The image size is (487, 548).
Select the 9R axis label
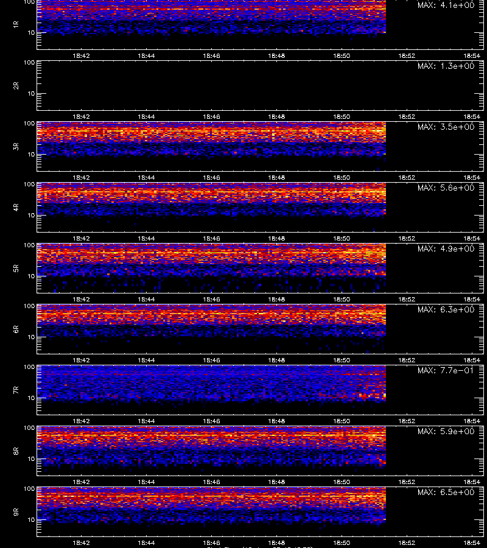tap(16, 512)
